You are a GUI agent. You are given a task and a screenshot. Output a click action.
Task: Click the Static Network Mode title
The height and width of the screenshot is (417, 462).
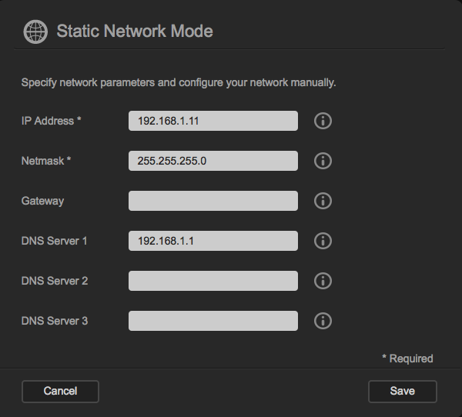pyautogui.click(x=135, y=32)
